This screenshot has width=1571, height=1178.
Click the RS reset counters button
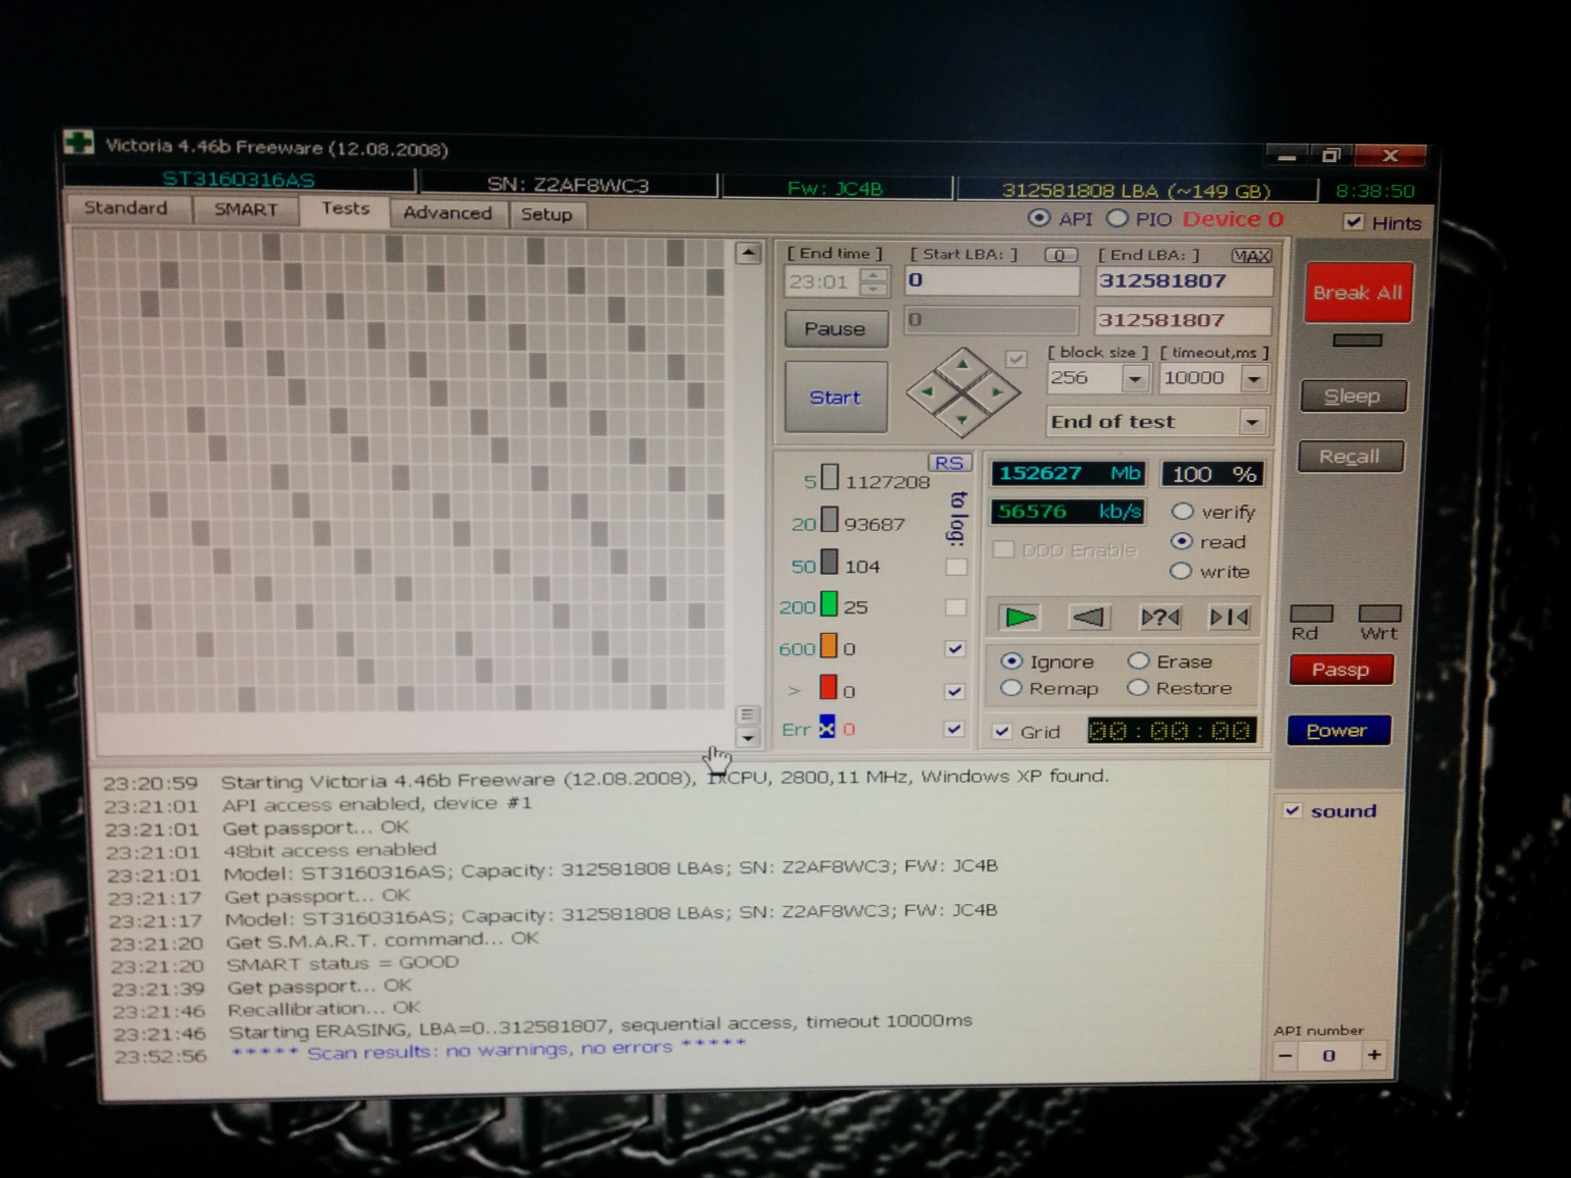949,464
